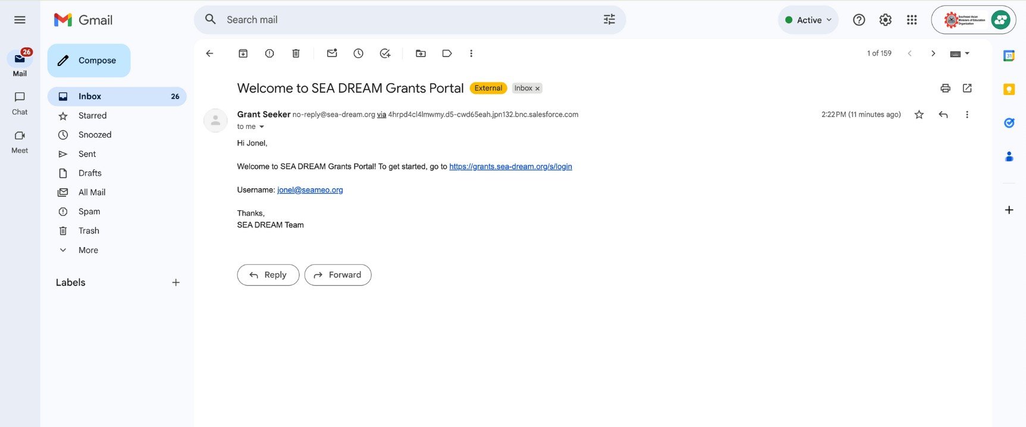This screenshot has height=427, width=1026.
Task: Open message More menu
Action: click(967, 115)
